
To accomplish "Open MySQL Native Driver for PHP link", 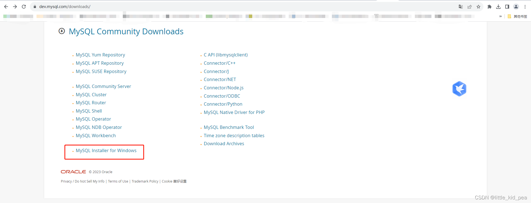I will pyautogui.click(x=234, y=112).
